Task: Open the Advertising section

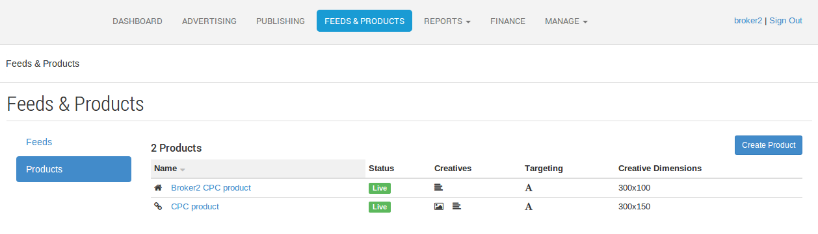Action: (x=209, y=21)
